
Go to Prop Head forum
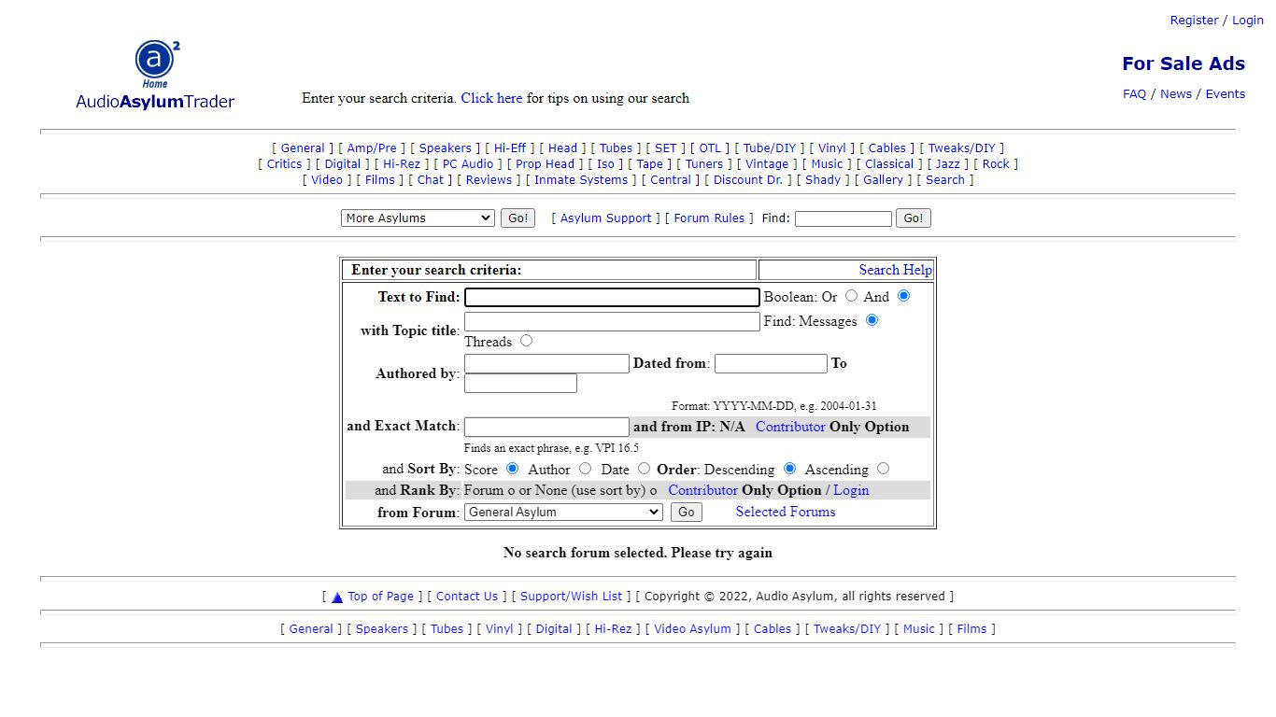(x=546, y=163)
